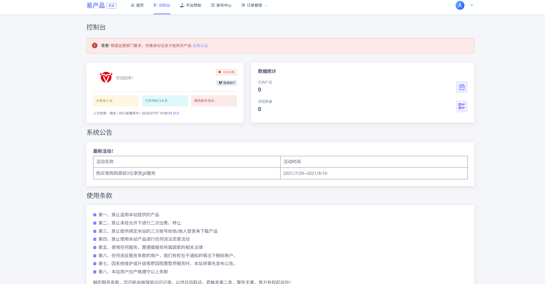Click the check icon beside 第八 rule
The height and width of the screenshot is (284, 545).
click(95, 272)
